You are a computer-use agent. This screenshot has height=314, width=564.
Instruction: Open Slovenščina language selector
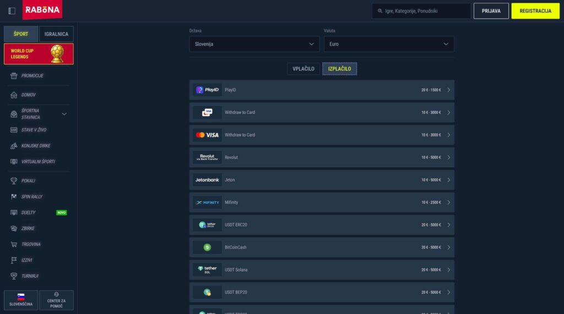pyautogui.click(x=21, y=300)
